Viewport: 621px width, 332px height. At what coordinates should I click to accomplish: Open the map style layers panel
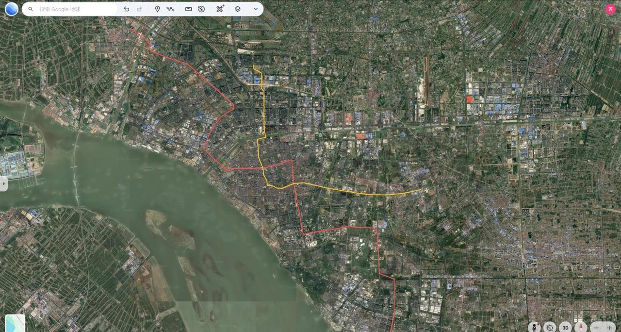pos(237,9)
